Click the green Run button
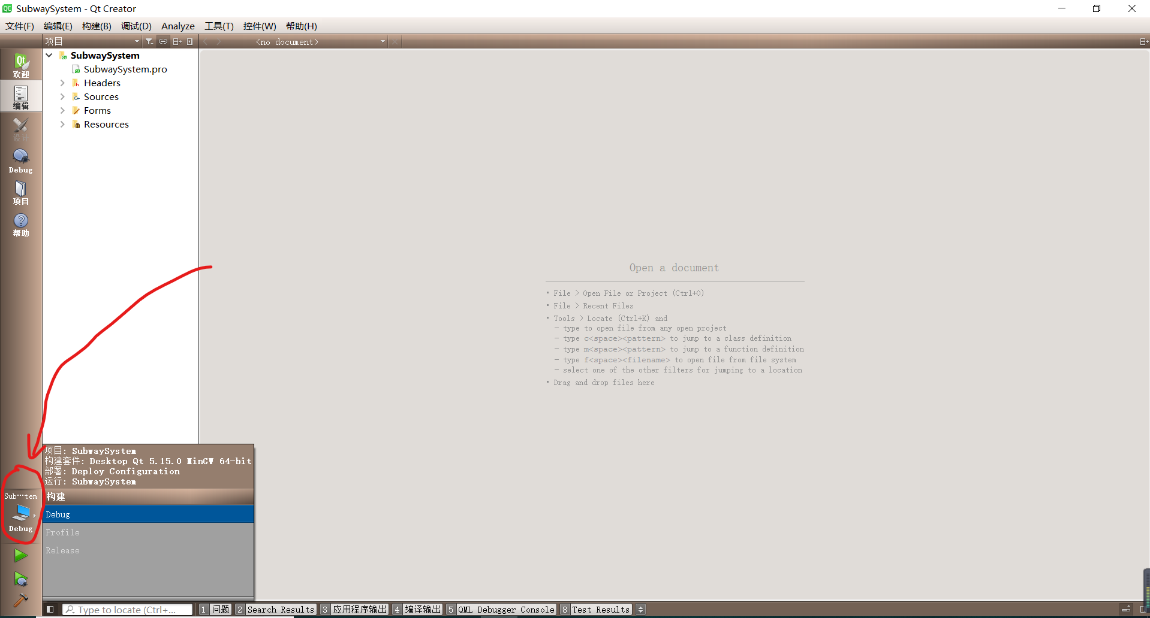 coord(21,556)
